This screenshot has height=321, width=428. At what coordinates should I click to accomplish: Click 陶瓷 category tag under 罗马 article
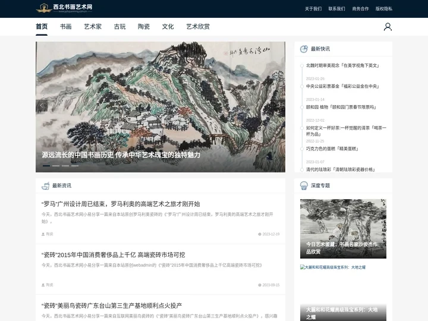pyautogui.click(x=49, y=234)
